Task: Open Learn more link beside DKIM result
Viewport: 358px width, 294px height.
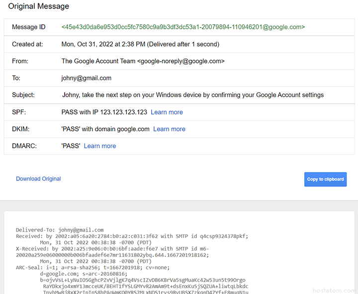Action: click(x=169, y=129)
